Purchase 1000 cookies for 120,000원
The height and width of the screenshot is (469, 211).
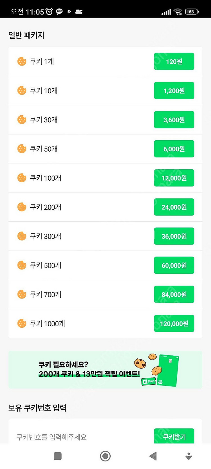[x=174, y=324]
